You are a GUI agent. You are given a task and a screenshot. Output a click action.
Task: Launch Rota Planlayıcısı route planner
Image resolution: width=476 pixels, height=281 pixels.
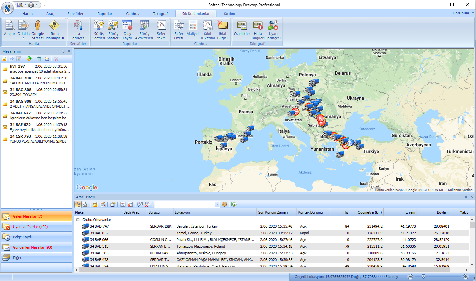click(x=55, y=30)
